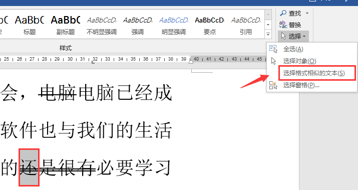Click the Styles (样式) group label
Screen dimensions: 358x190
click(66, 48)
